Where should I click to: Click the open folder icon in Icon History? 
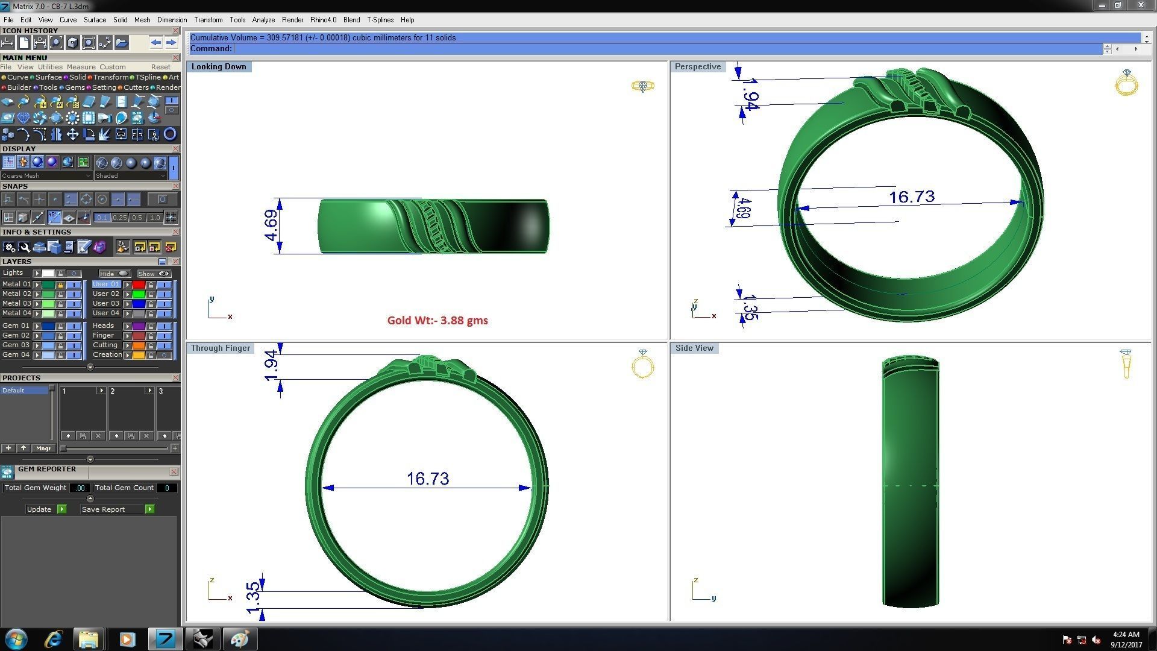pos(122,43)
